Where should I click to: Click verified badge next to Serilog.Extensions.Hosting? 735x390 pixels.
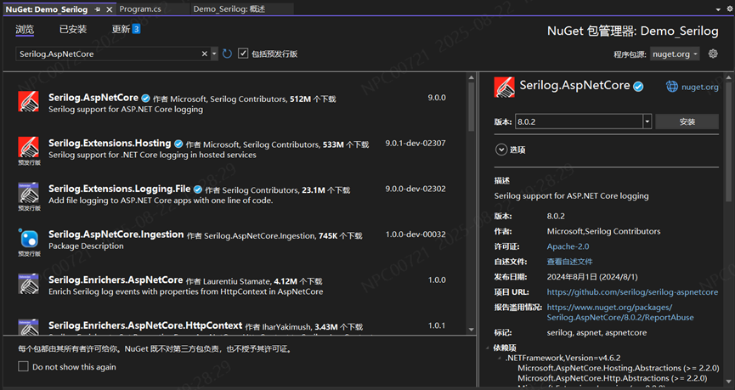click(178, 144)
